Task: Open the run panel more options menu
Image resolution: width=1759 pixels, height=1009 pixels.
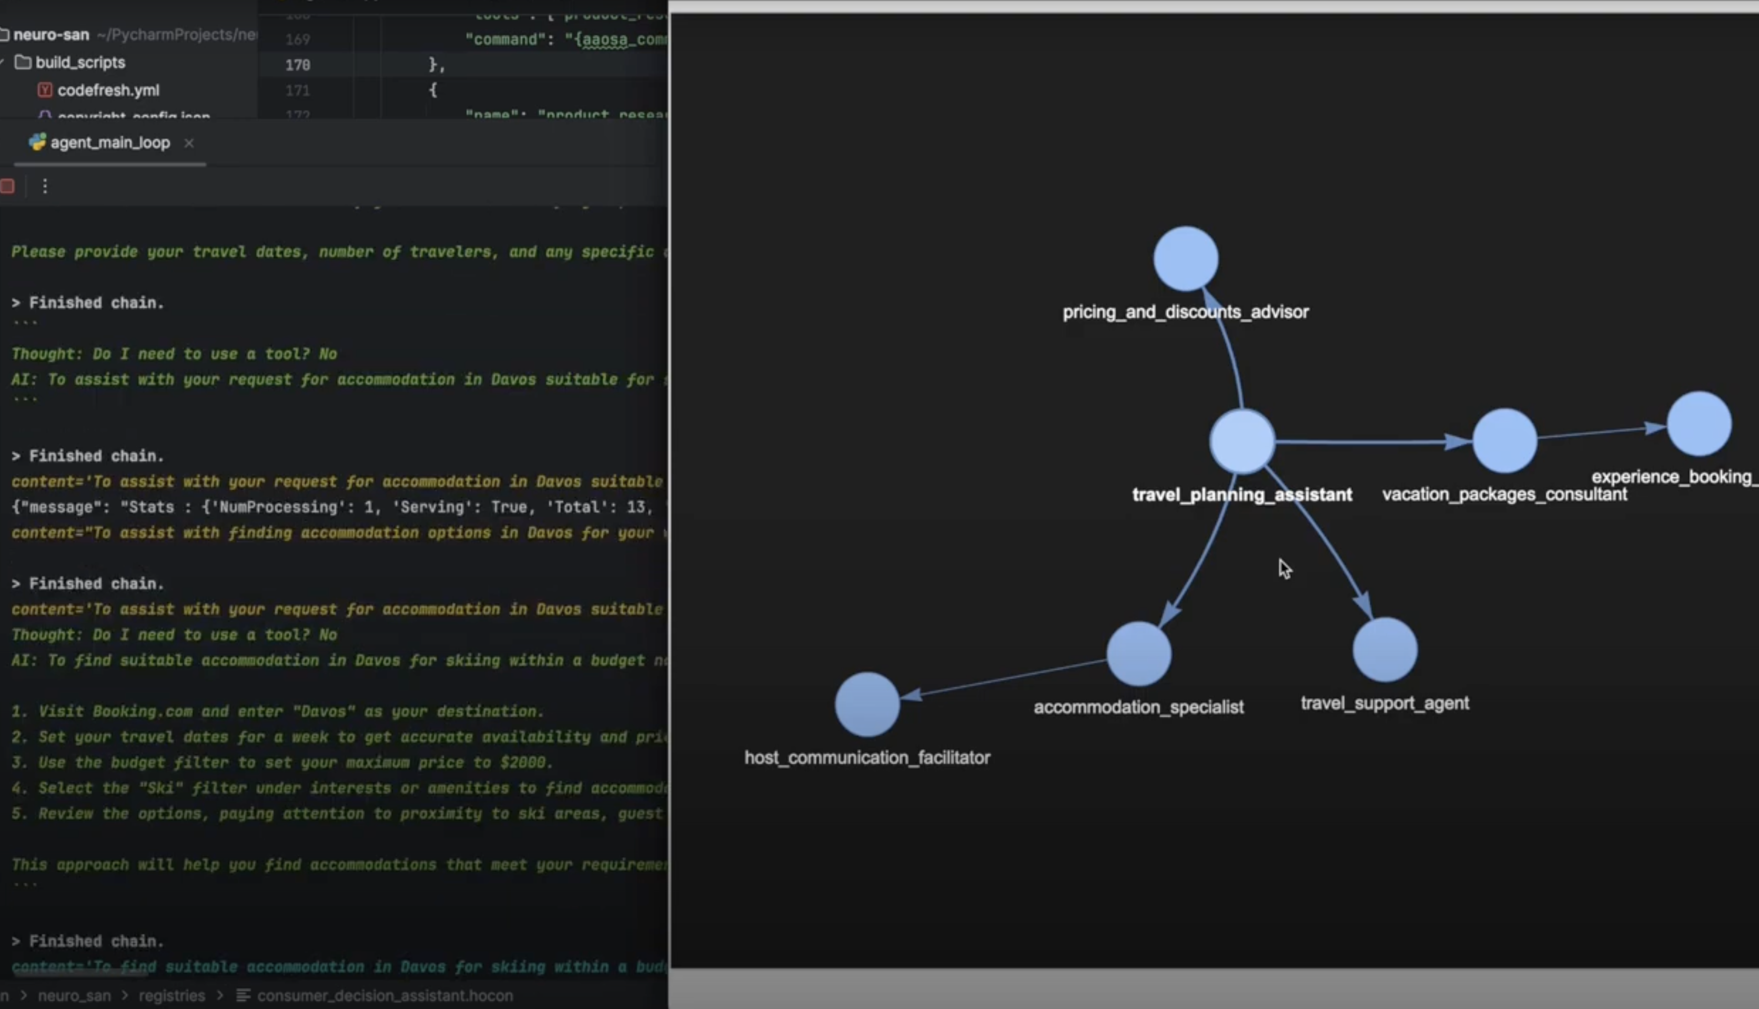Action: (x=45, y=186)
